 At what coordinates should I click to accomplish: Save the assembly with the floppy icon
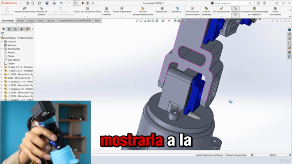tap(47, 3)
